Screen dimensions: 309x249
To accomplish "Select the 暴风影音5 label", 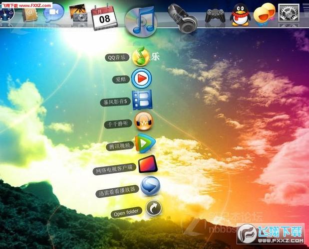I will [x=115, y=102].
